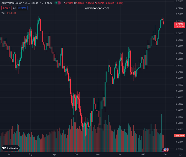Click the green market status dot
This screenshot has width=186, height=157.
(x=56, y=3)
